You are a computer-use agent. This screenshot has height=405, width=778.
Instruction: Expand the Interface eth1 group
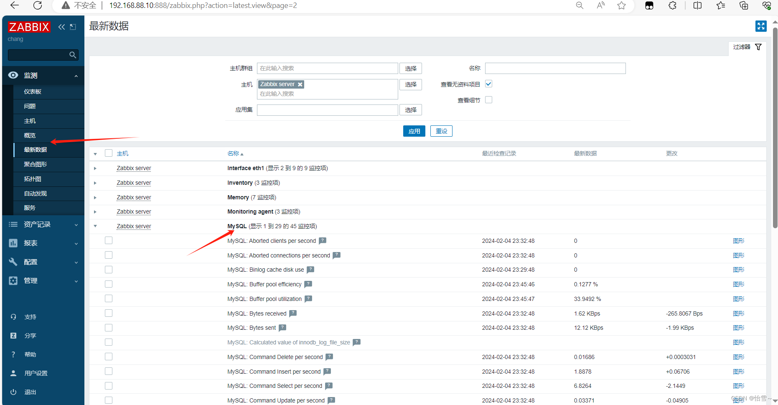coord(95,168)
